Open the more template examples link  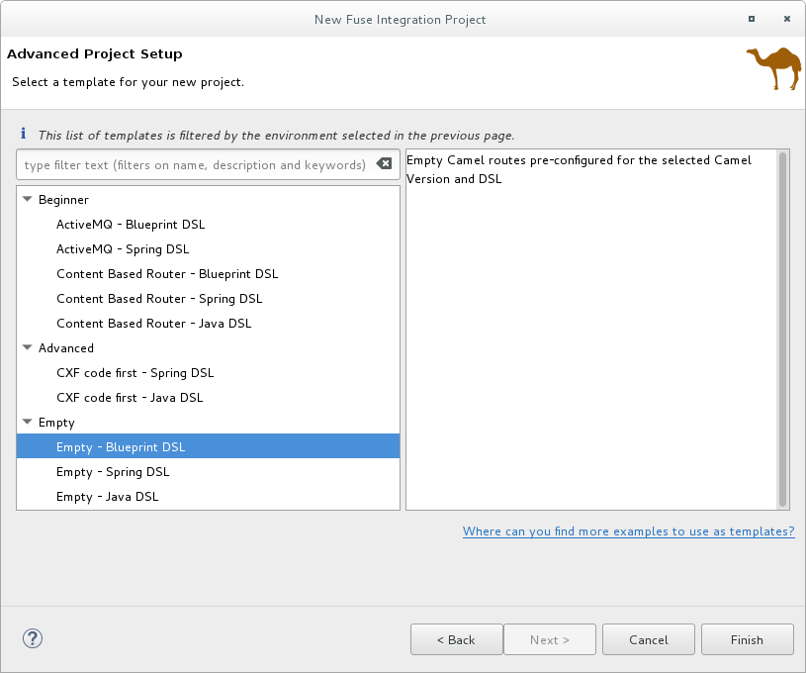point(628,531)
